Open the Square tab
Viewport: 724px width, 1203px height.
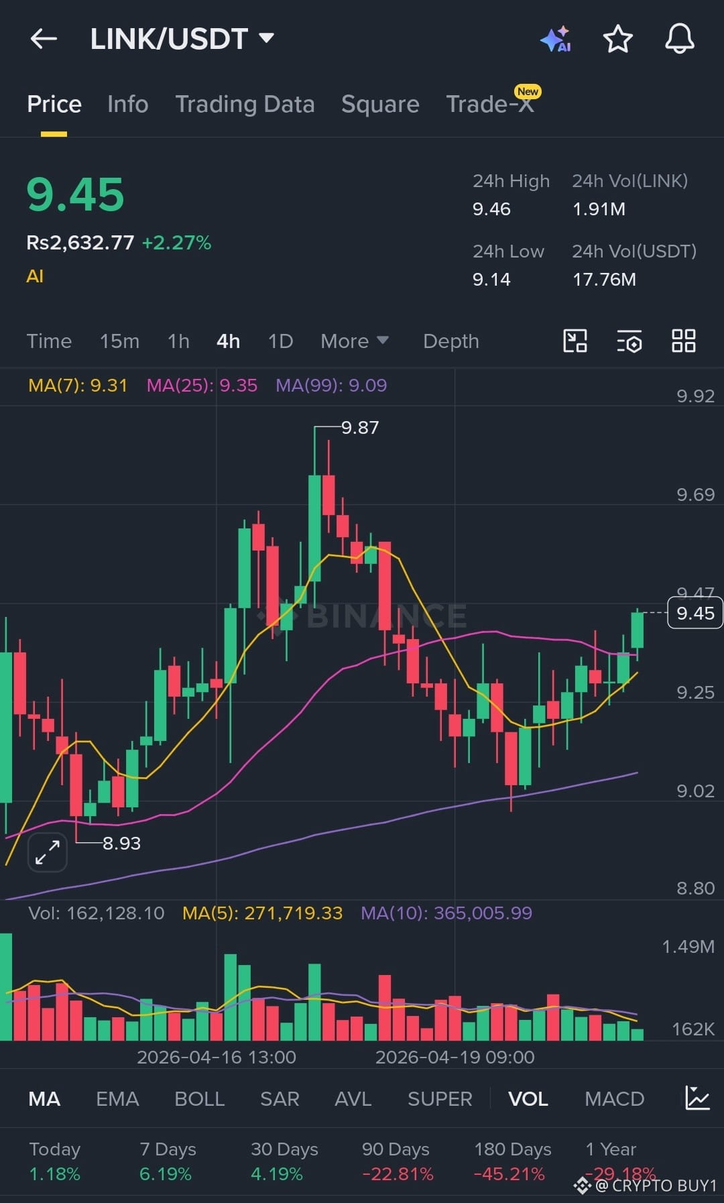click(x=380, y=104)
